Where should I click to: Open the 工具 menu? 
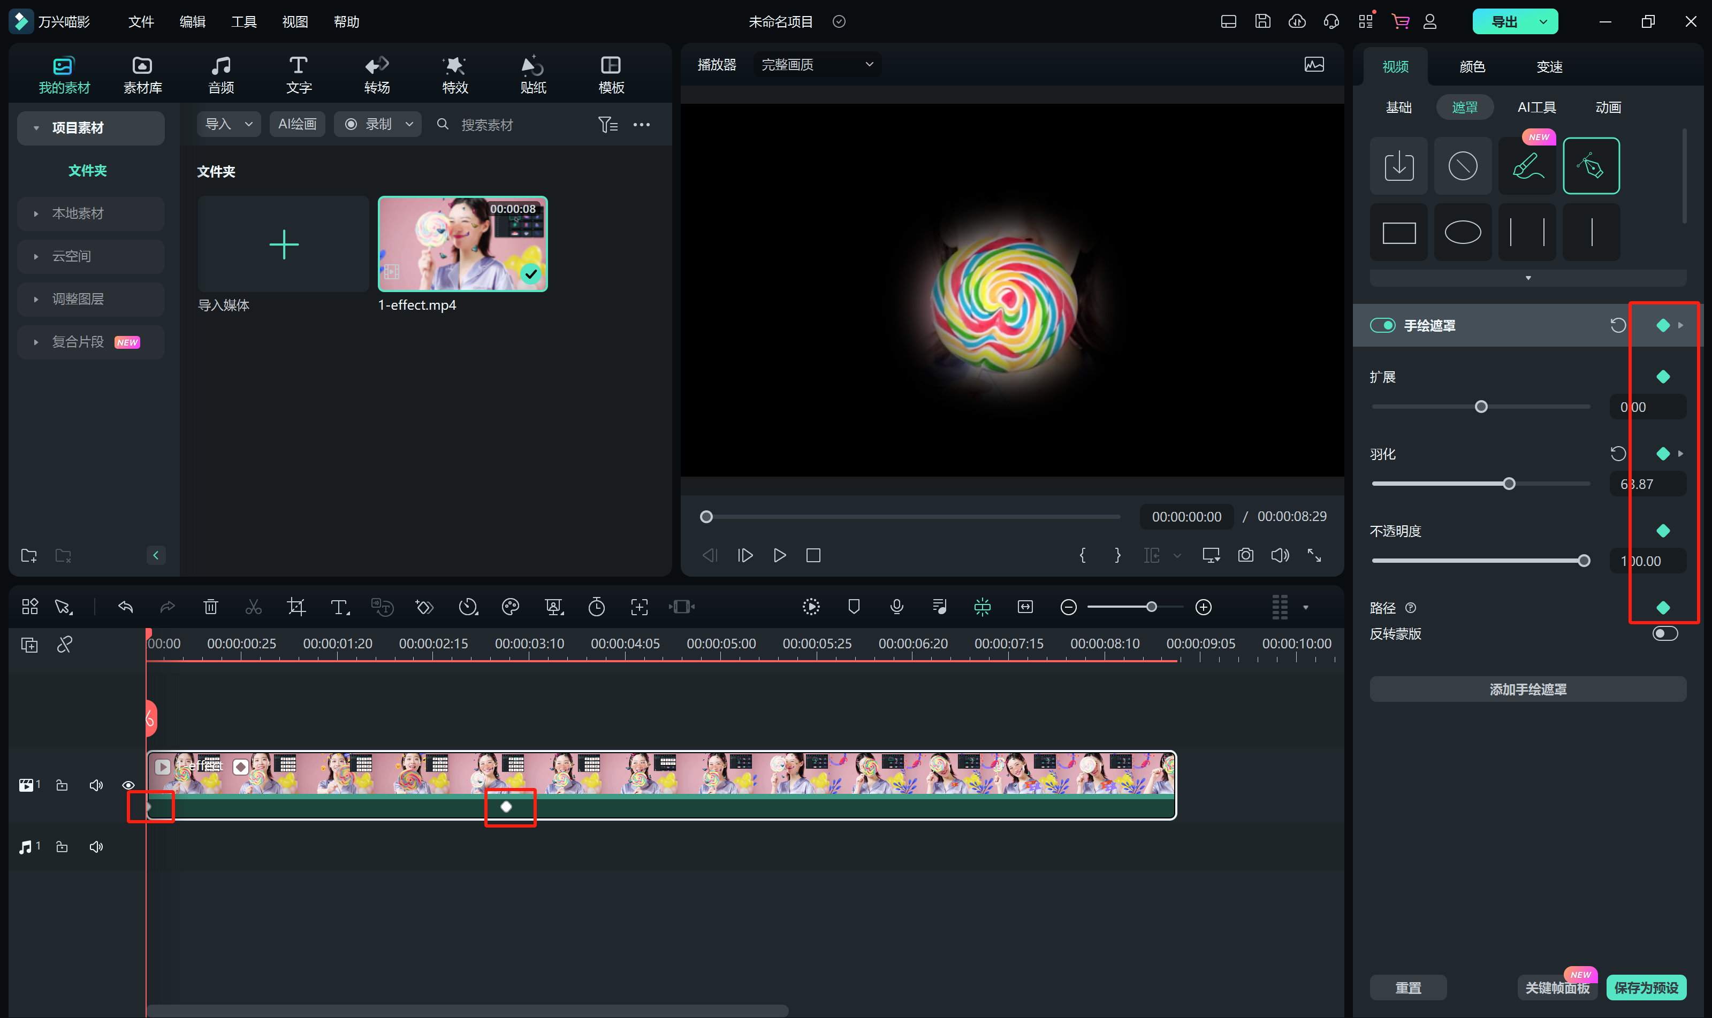pos(244,22)
